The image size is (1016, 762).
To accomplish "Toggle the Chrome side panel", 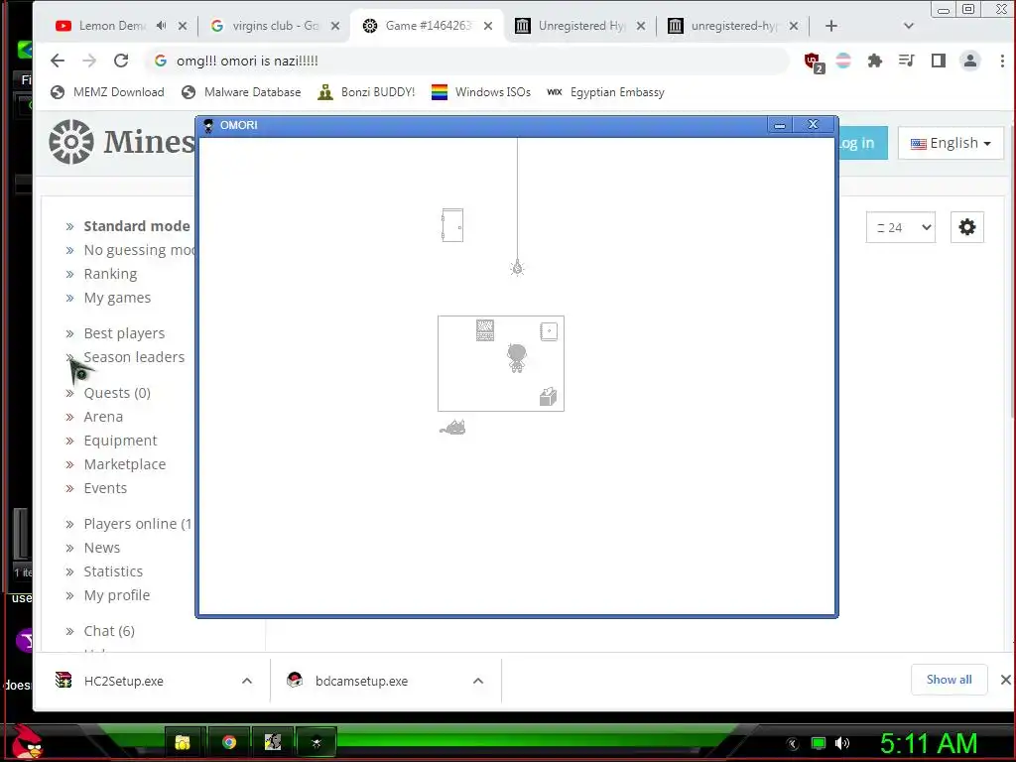I will tap(939, 61).
